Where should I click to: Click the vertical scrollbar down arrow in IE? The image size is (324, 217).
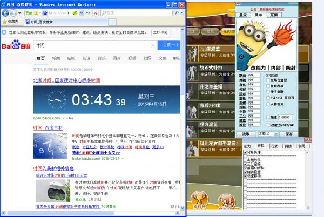tap(183, 208)
